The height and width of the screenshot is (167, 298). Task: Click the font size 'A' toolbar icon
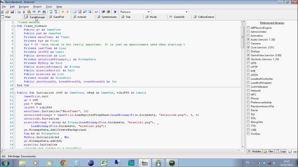pos(96,12)
